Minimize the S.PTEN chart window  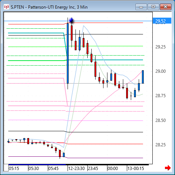141,7
